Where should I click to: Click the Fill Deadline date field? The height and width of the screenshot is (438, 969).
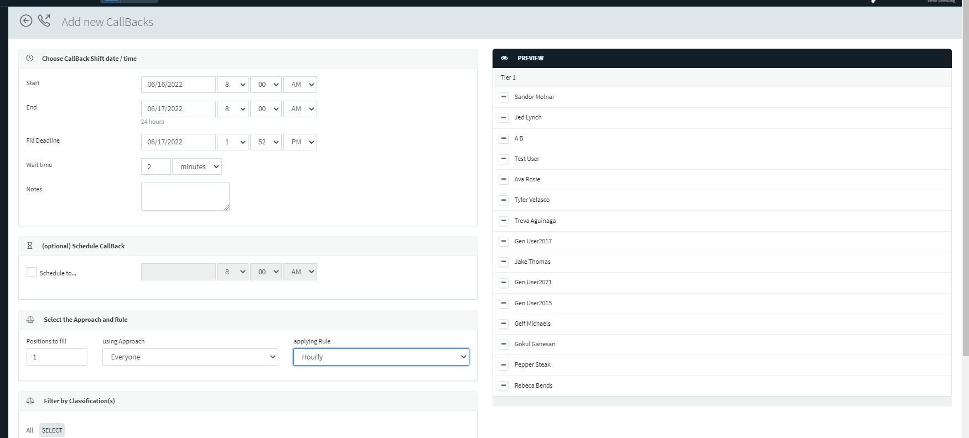point(178,142)
